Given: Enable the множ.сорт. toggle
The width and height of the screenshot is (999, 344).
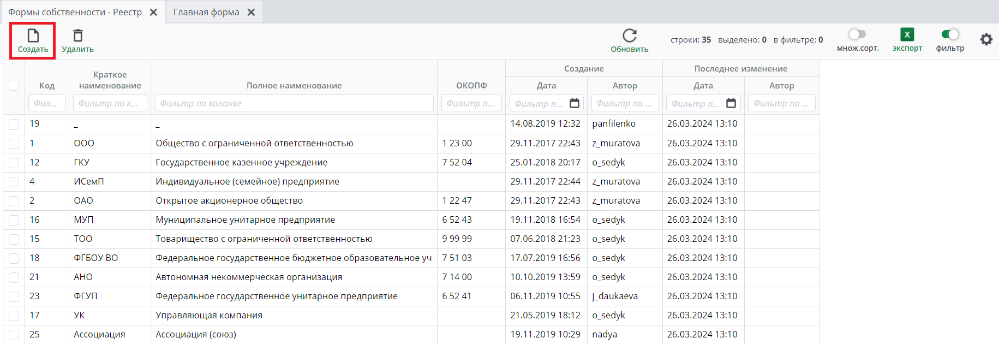Looking at the screenshot, I should pyautogui.click(x=857, y=34).
